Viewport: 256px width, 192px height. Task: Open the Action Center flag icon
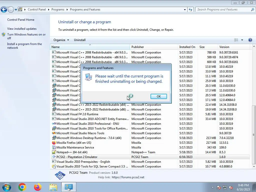click(x=219, y=187)
